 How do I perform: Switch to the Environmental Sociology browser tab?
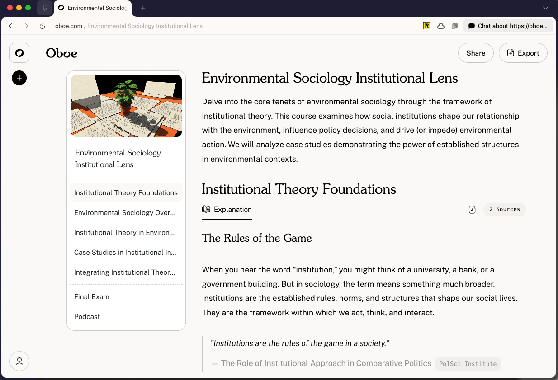93,8
